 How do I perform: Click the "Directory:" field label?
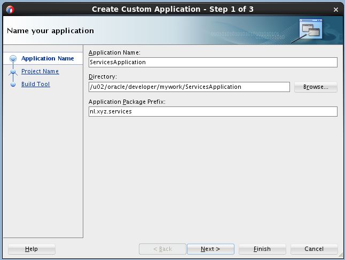[x=103, y=77]
